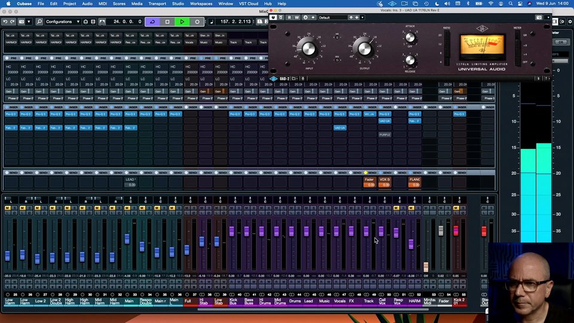Load the next preset with down arrow
The image size is (574, 323).
[357, 17]
